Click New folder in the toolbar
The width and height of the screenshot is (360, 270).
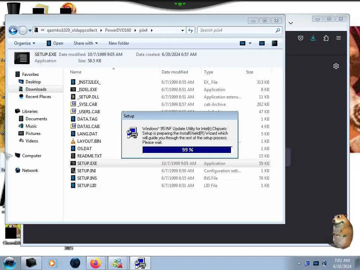coord(119,43)
